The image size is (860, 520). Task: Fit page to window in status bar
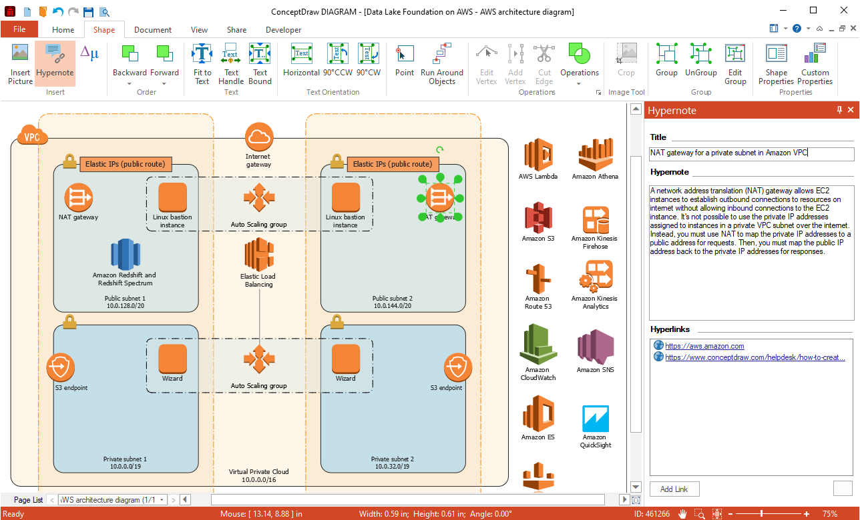(717, 514)
